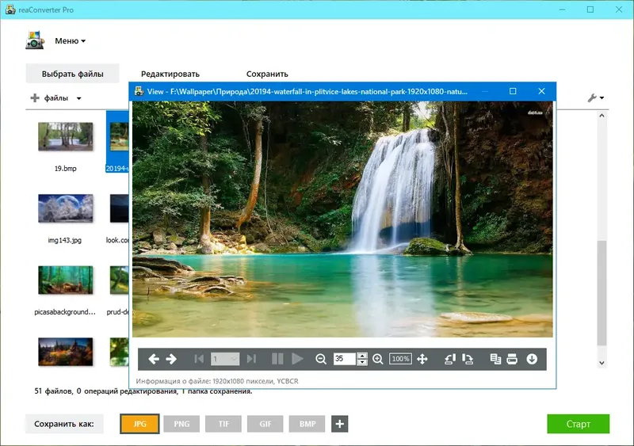Click the download arrow icon in viewer
Image resolution: width=634 pixels, height=446 pixels.
click(532, 359)
